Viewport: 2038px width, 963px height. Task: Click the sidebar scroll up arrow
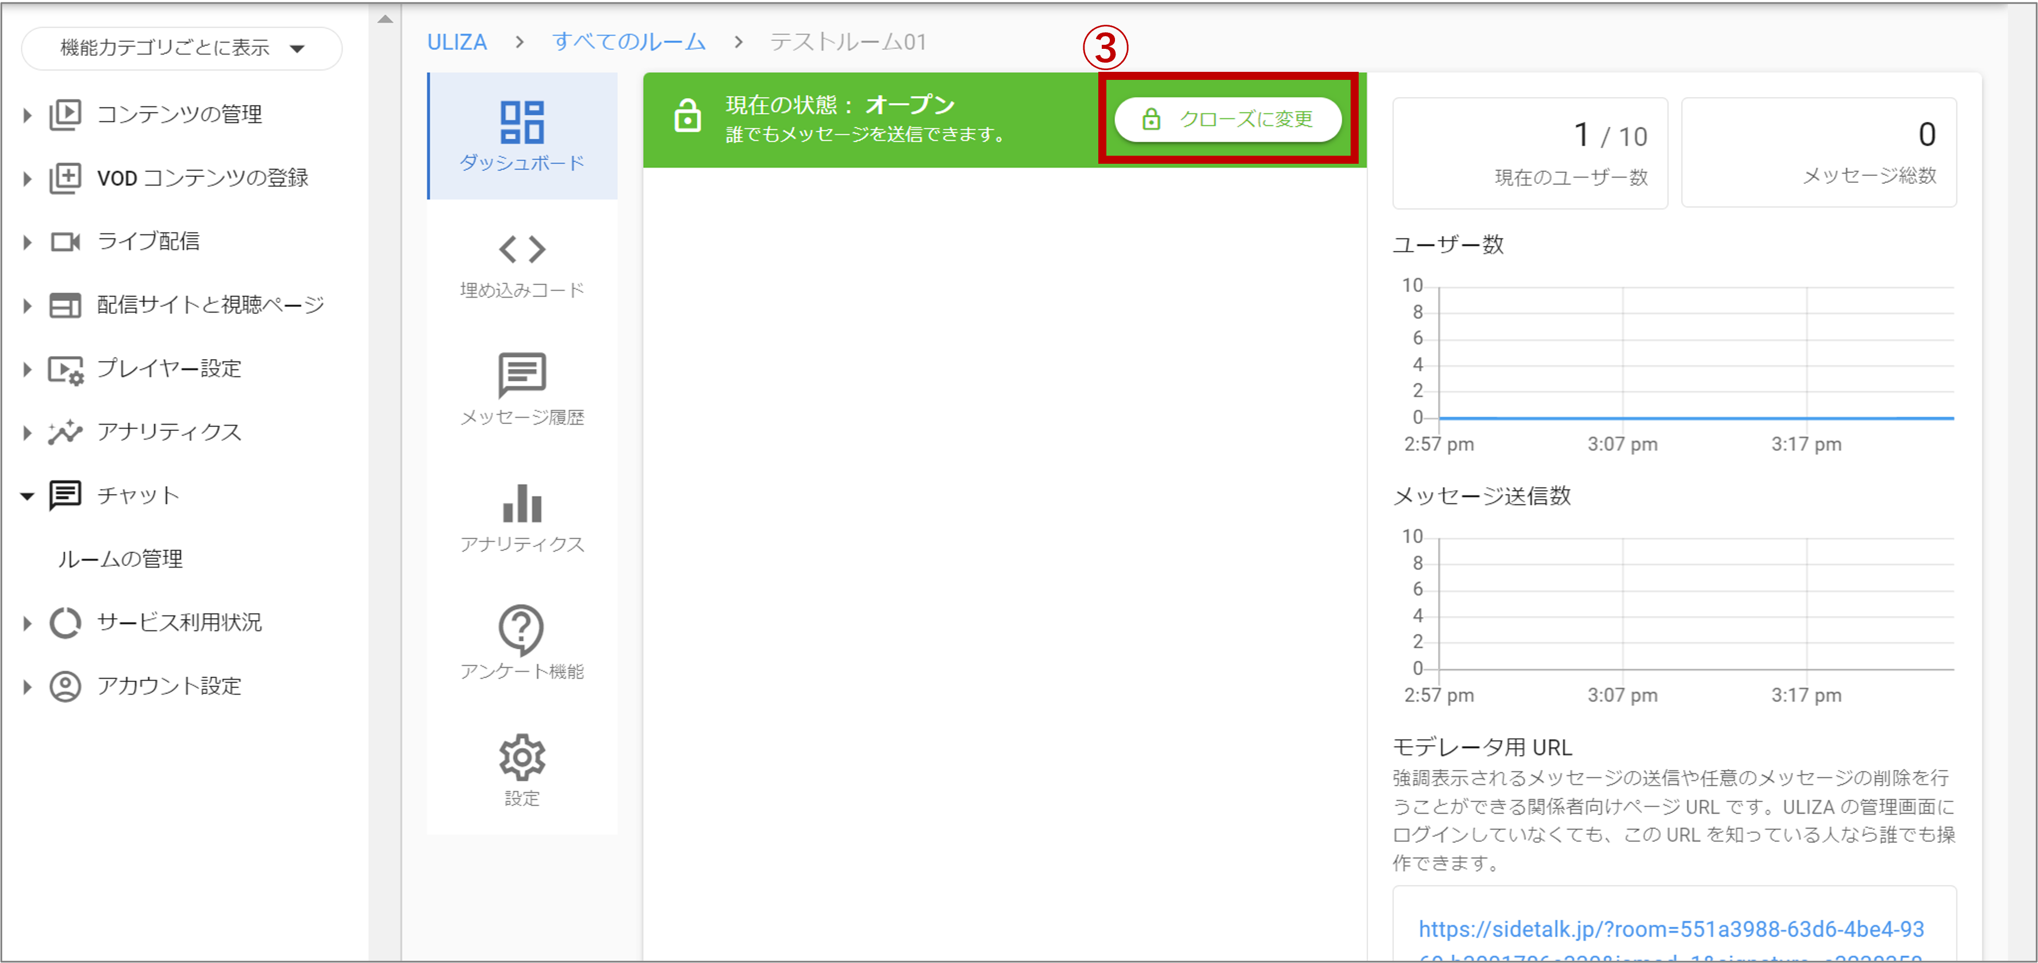(x=385, y=20)
